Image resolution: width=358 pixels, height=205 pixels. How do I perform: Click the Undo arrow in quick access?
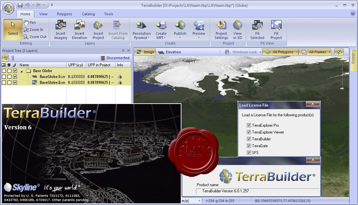(x=27, y=5)
